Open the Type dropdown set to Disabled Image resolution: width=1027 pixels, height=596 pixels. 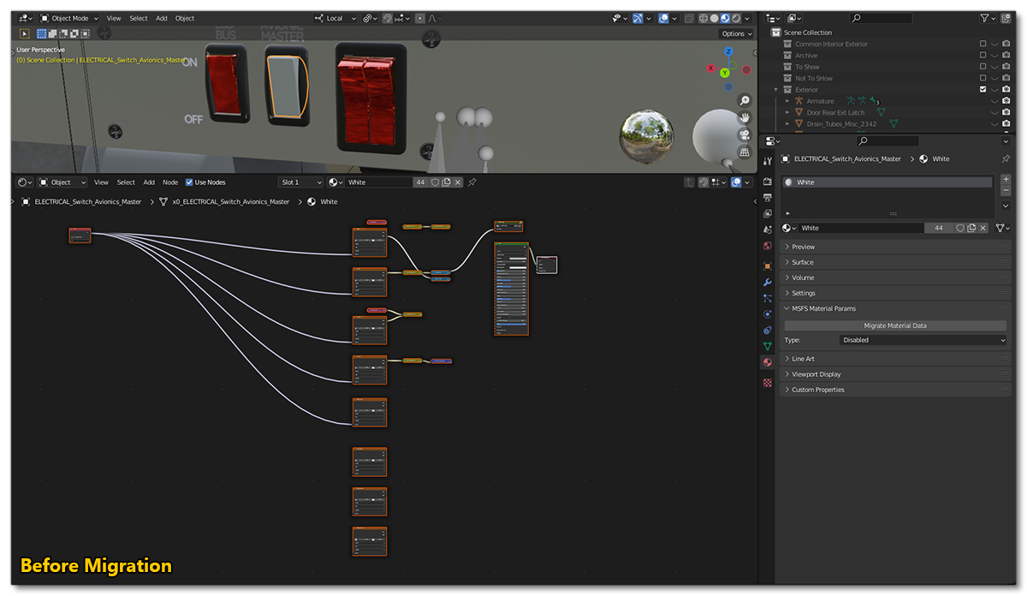tap(923, 340)
